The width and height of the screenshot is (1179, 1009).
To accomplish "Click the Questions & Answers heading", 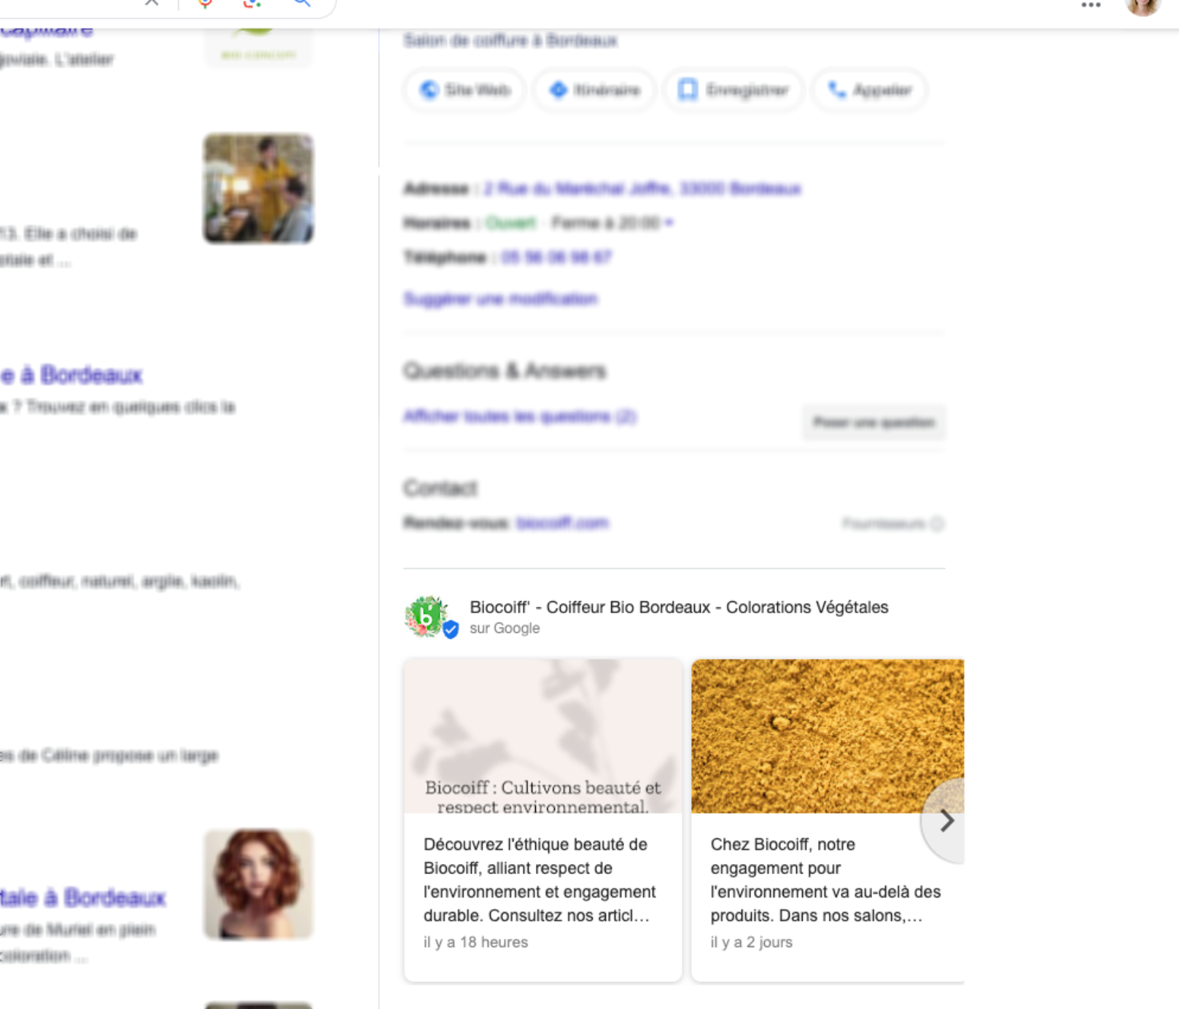I will coord(505,371).
